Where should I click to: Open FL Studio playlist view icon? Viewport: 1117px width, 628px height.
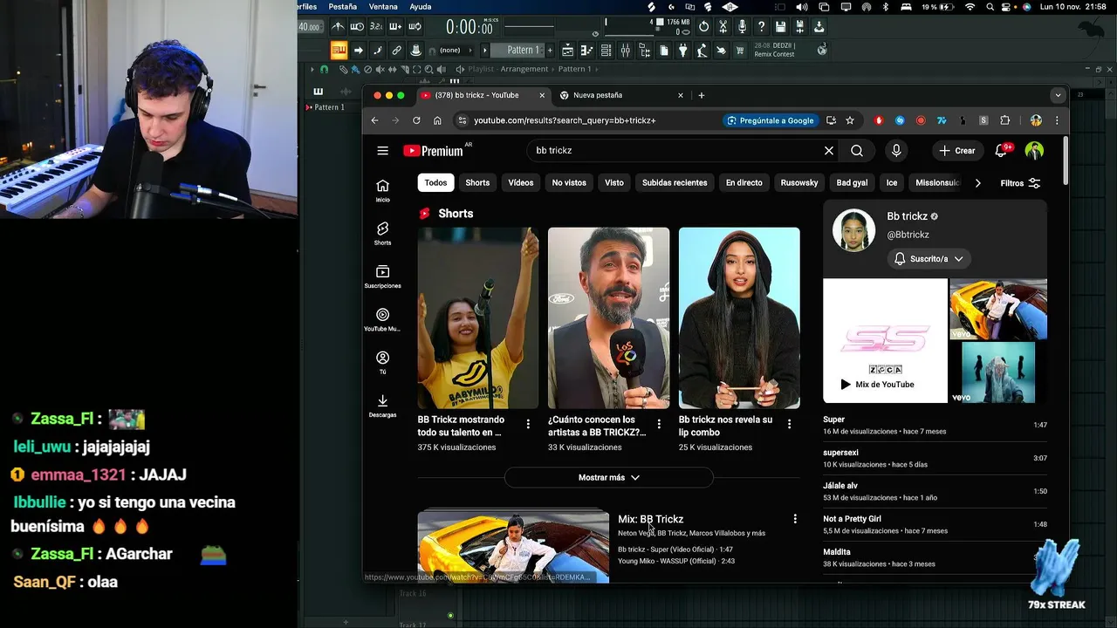click(567, 50)
